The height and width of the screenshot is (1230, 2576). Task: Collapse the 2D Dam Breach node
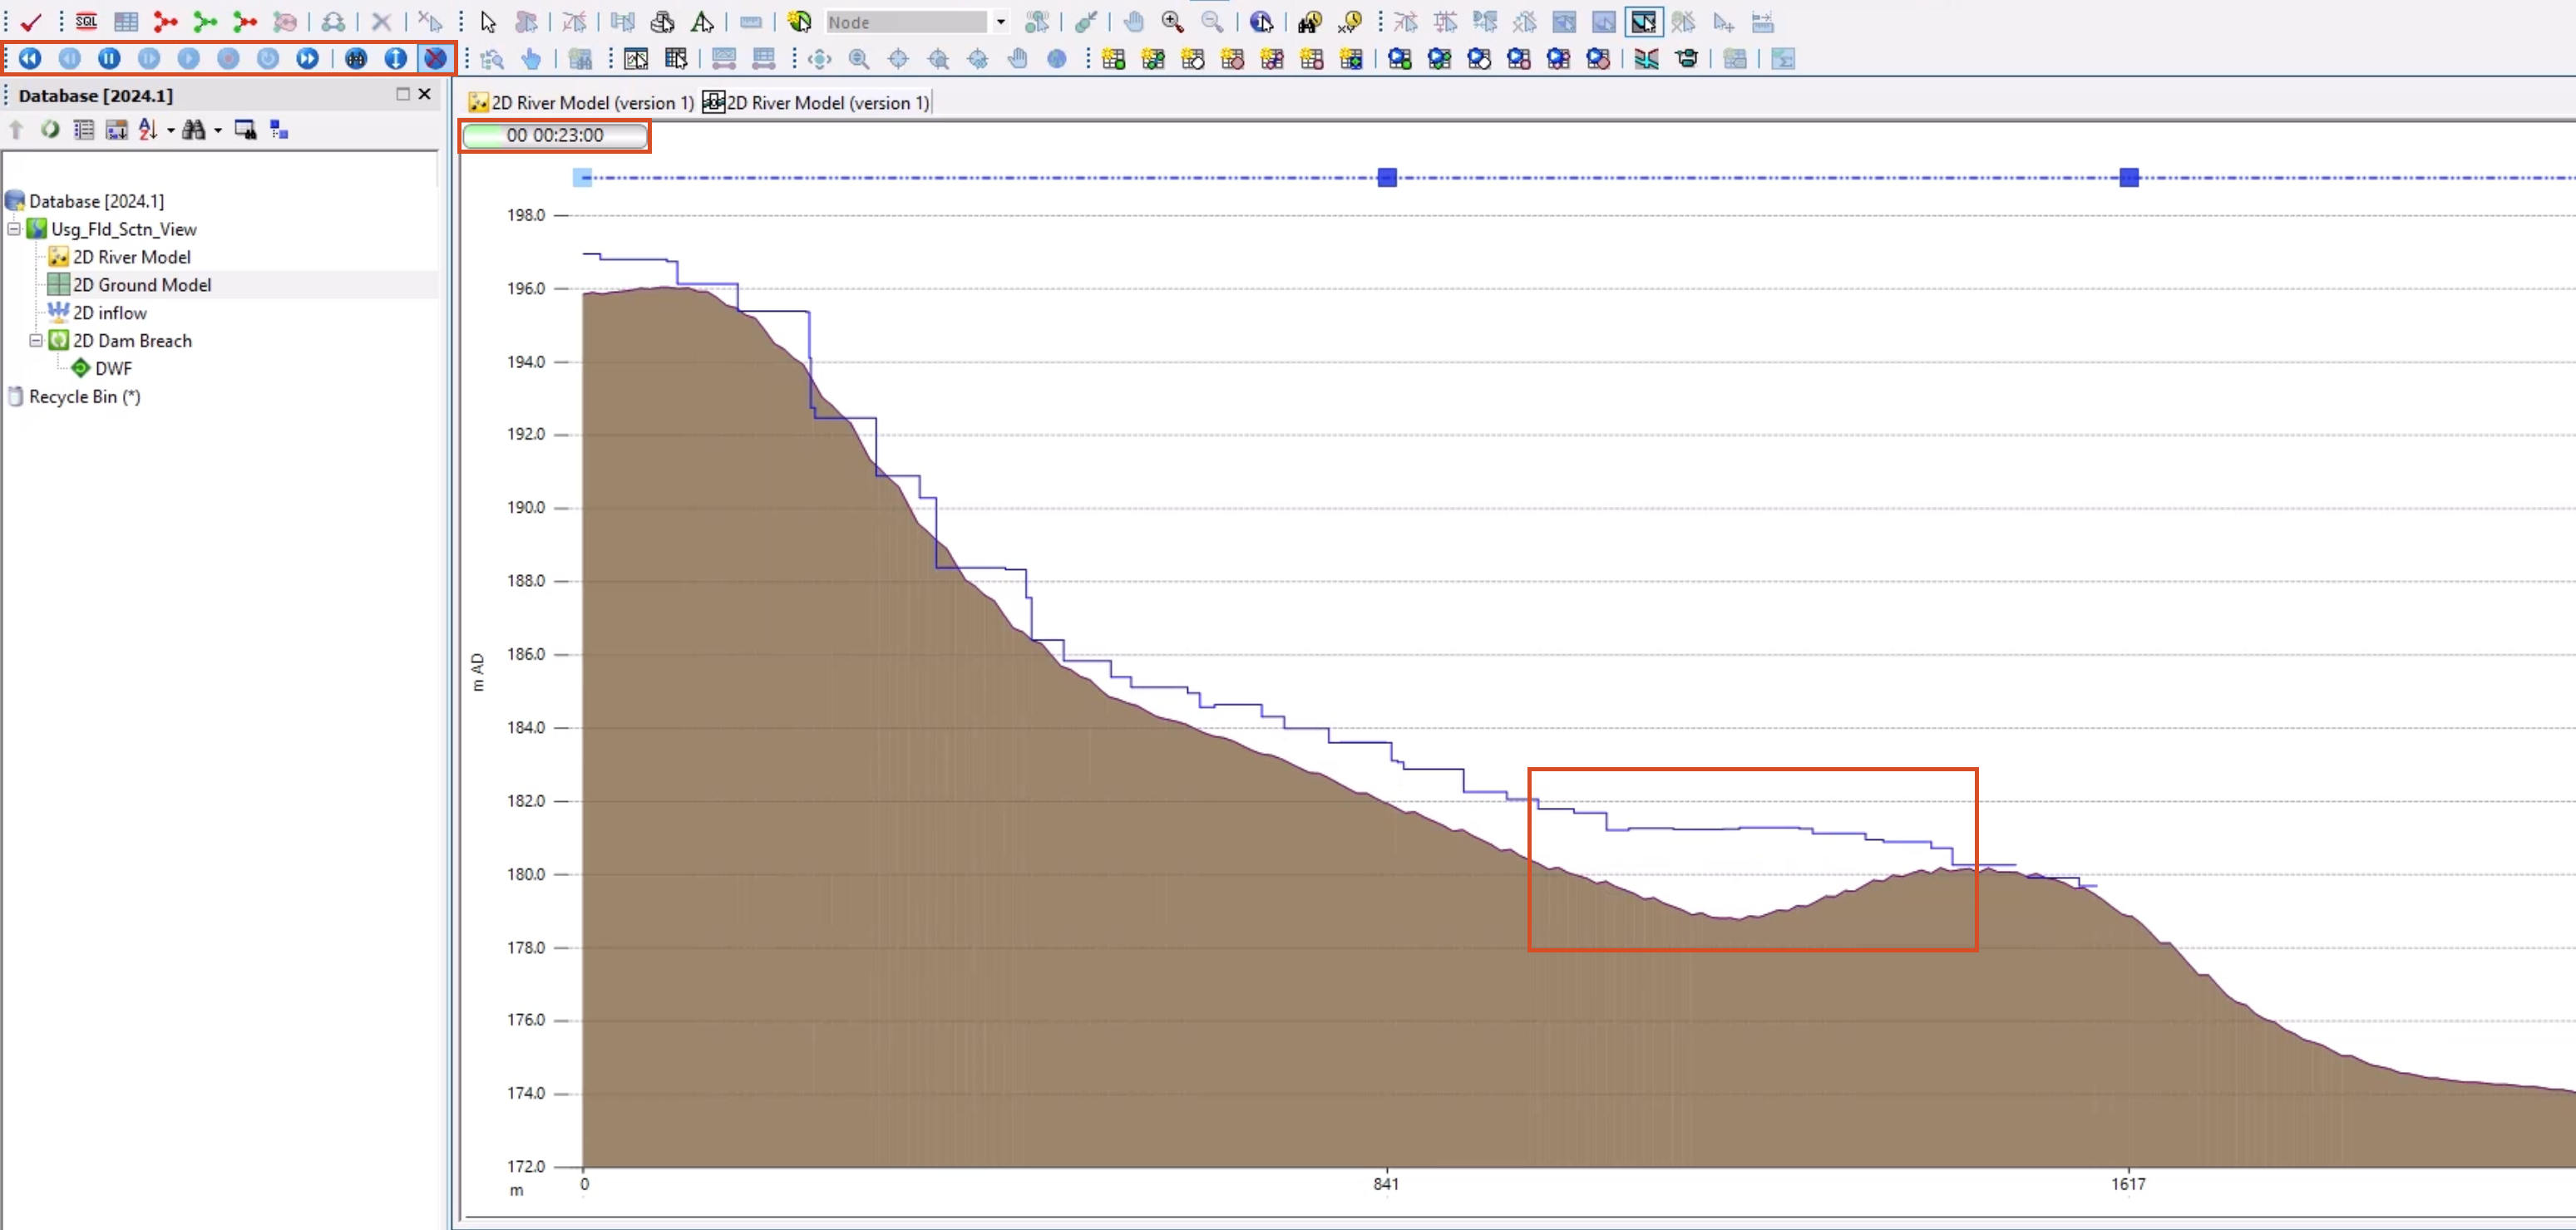(36, 341)
